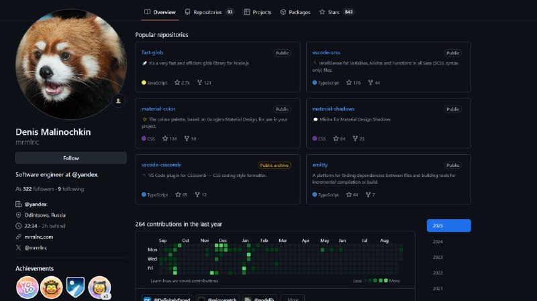537x301 pixels.
Task: Open the Starstruck x3 achievement badge
Action: [x=99, y=287]
